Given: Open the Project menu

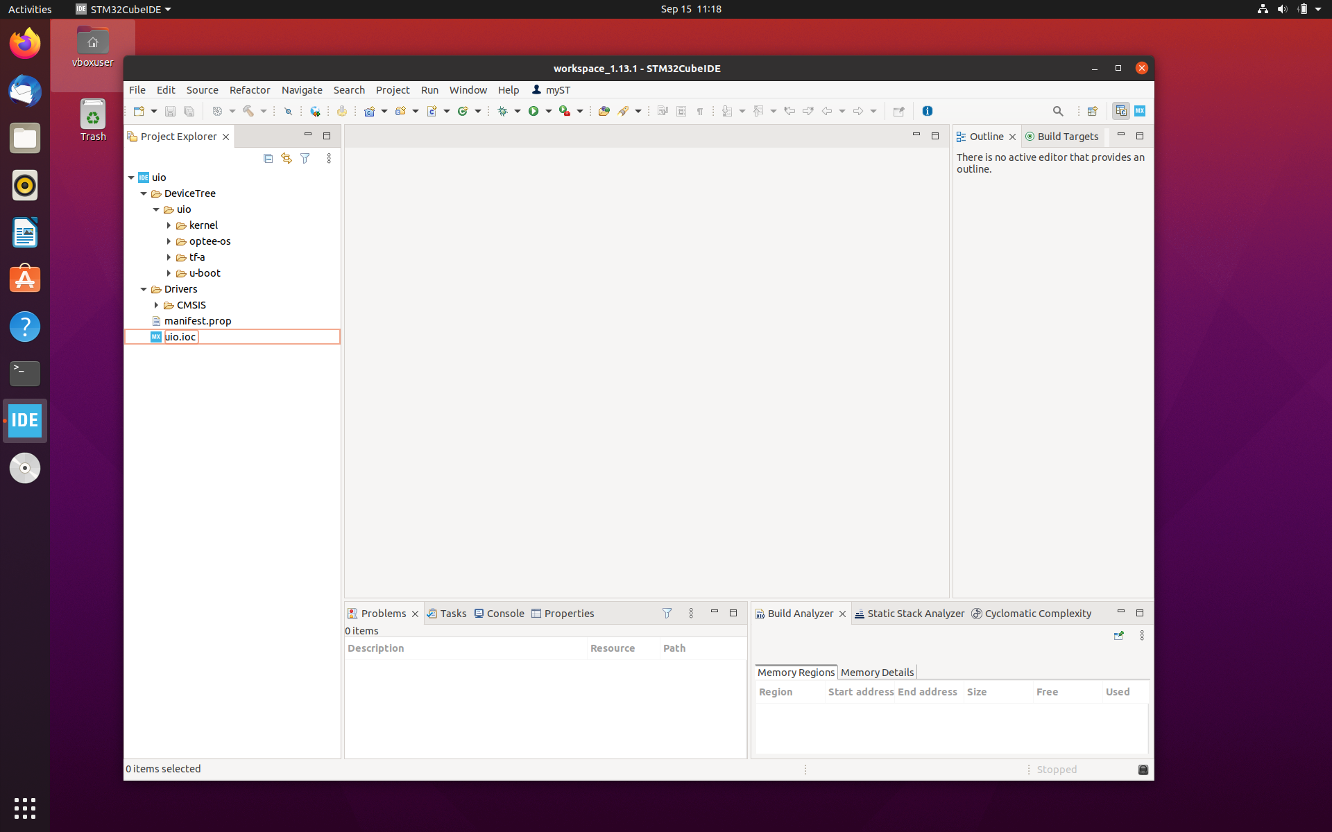Looking at the screenshot, I should coord(392,90).
